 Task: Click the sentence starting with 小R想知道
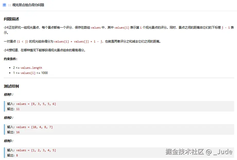(45, 50)
